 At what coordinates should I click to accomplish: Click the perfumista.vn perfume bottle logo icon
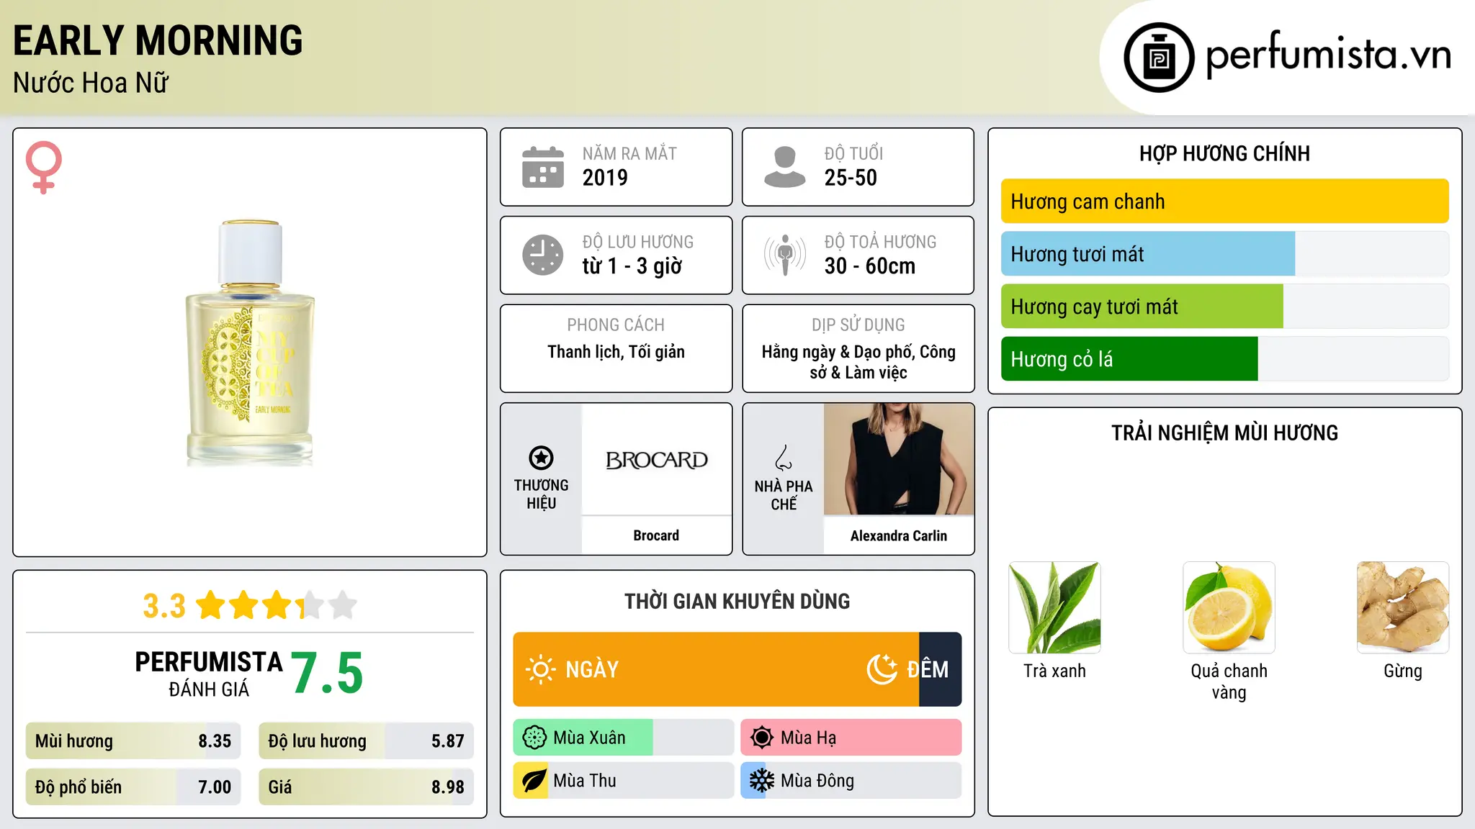point(1159,58)
